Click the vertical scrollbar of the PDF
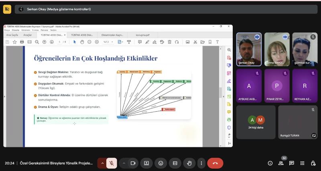The width and height of the screenshot is (321, 171). click(x=220, y=92)
